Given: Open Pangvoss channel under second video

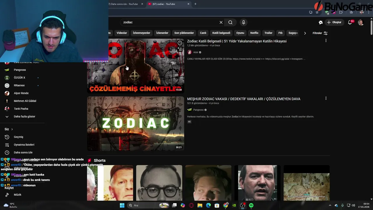Looking at the screenshot, I should pyautogui.click(x=198, y=110).
